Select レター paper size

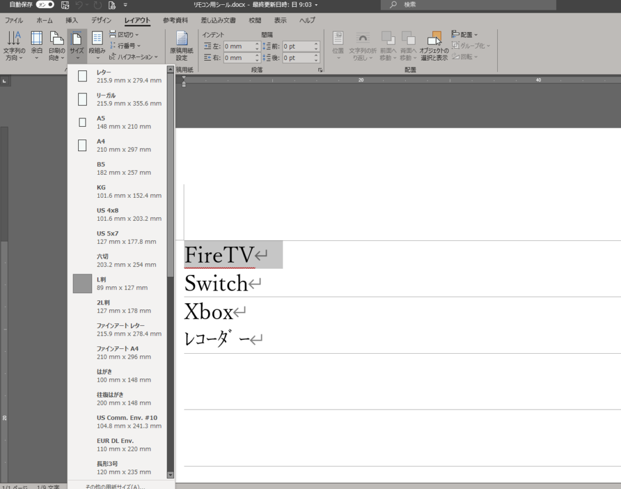click(117, 76)
